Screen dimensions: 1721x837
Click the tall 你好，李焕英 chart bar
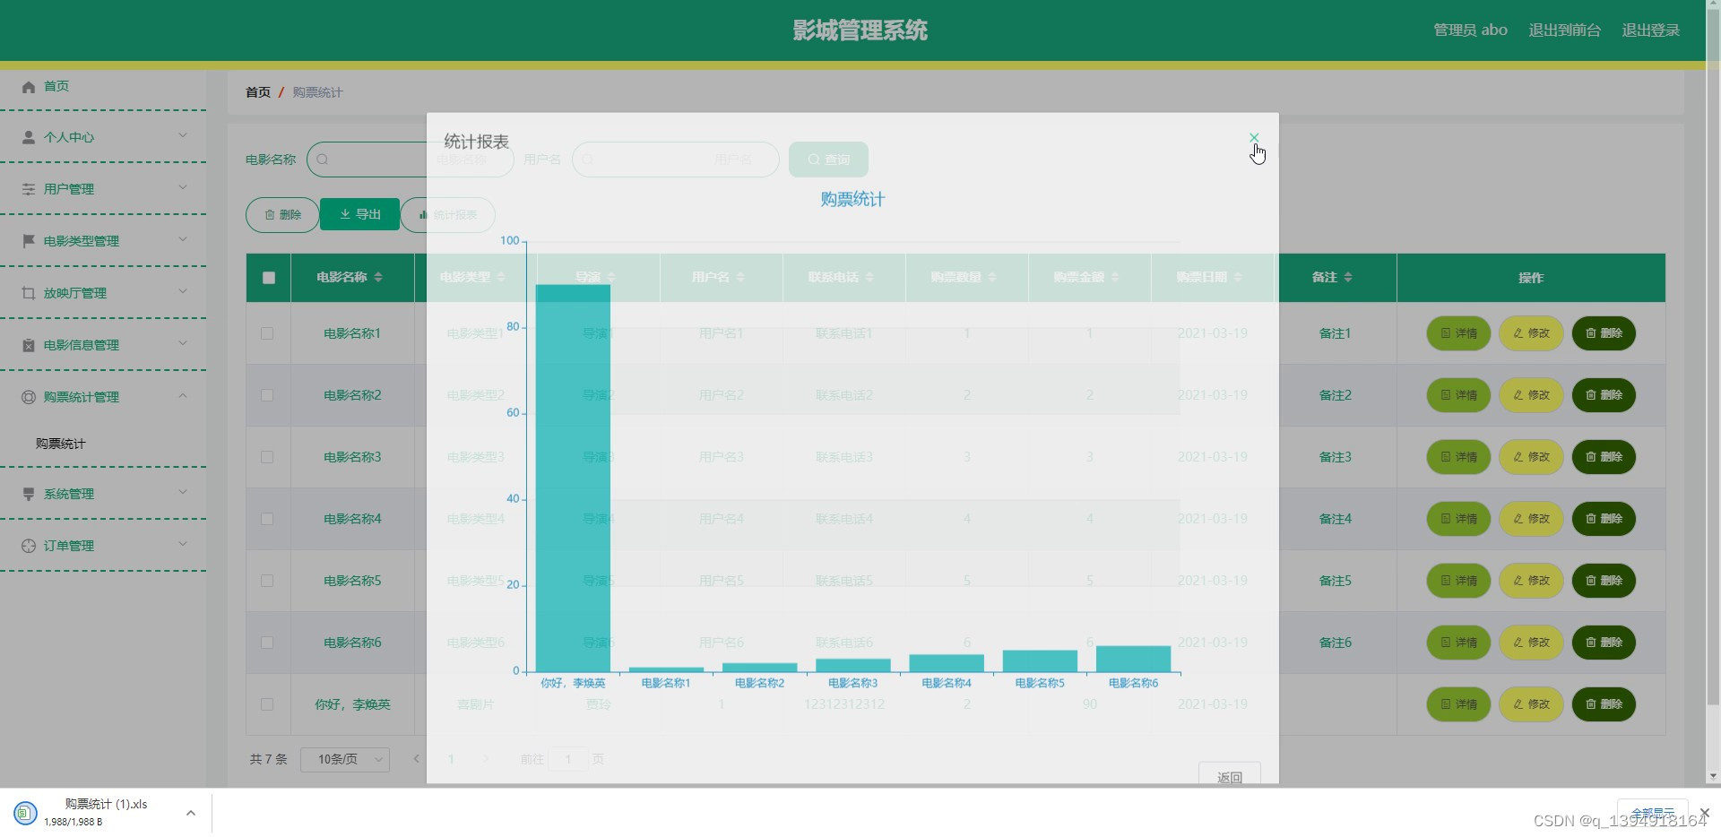click(x=573, y=479)
